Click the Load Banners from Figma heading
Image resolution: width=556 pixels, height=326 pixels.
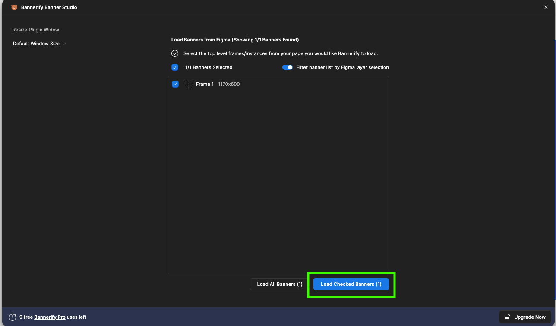(x=235, y=40)
